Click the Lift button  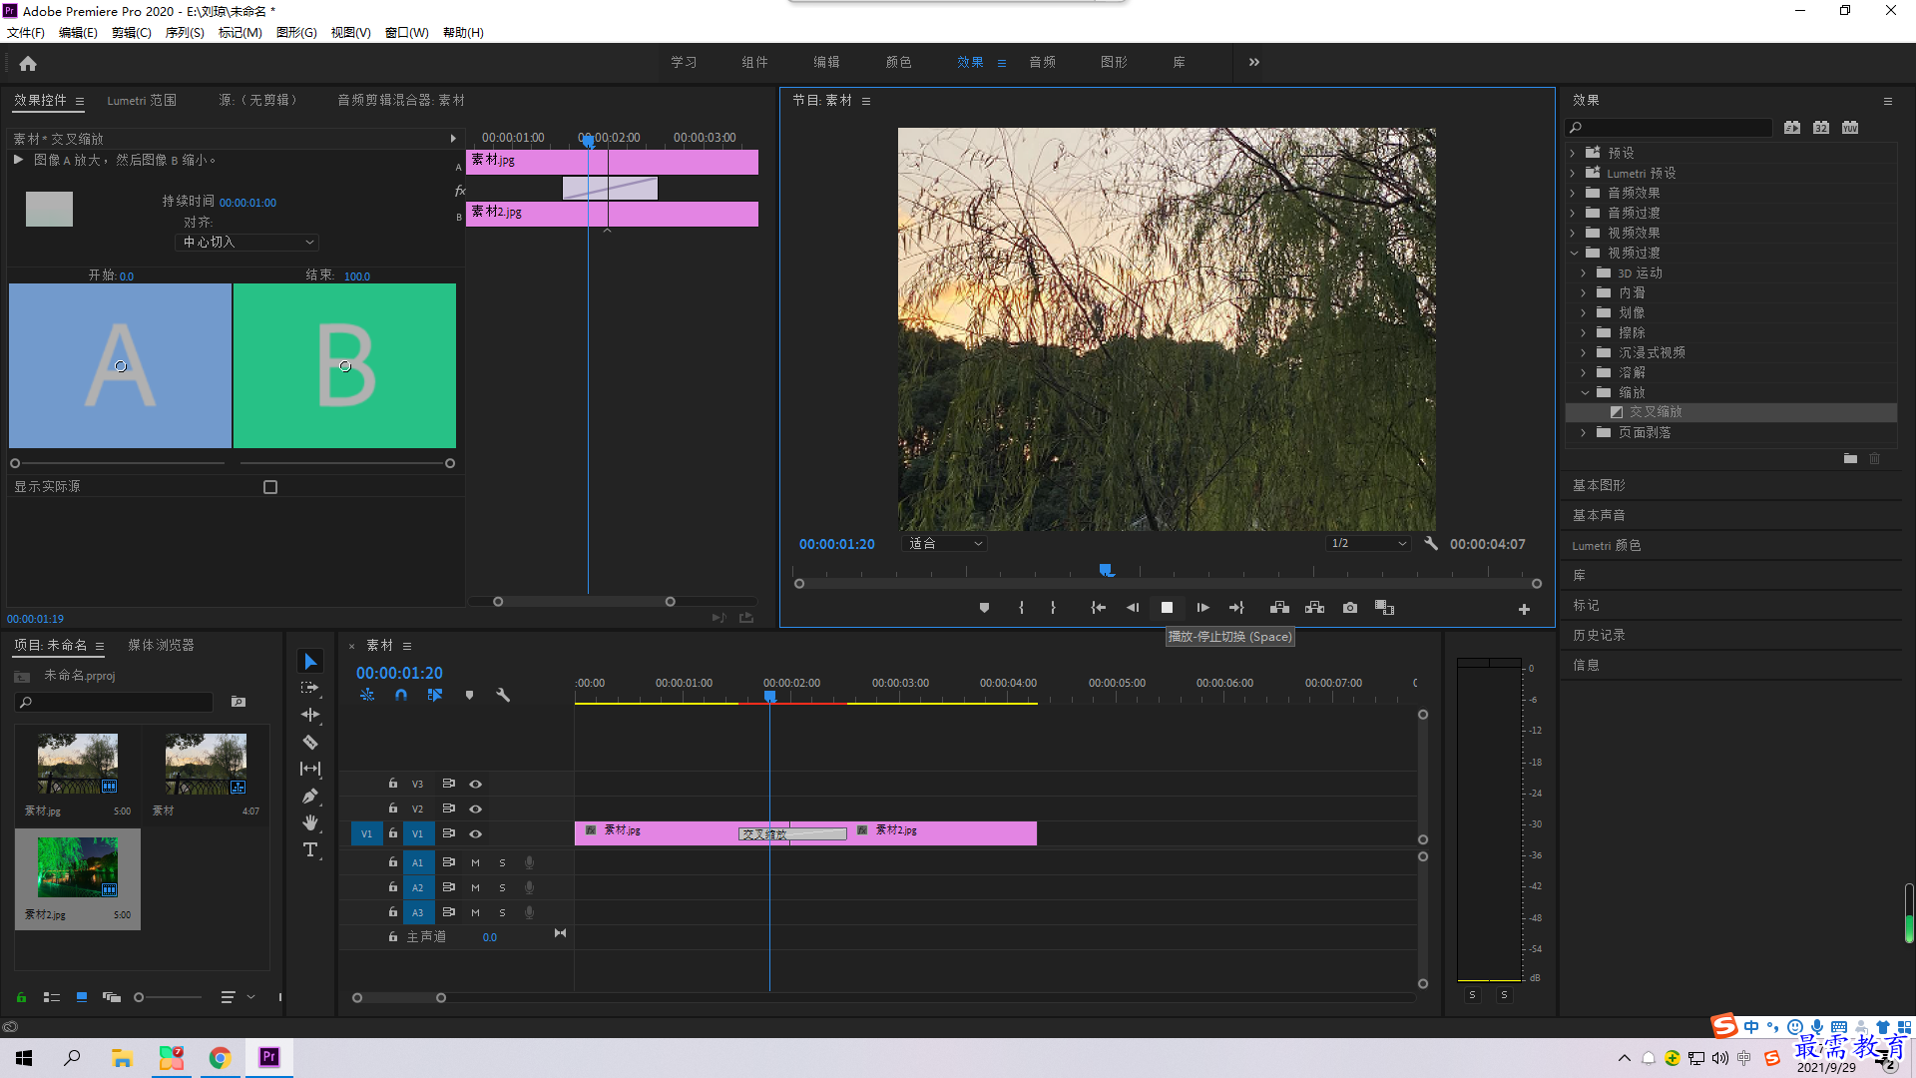coord(1279,608)
